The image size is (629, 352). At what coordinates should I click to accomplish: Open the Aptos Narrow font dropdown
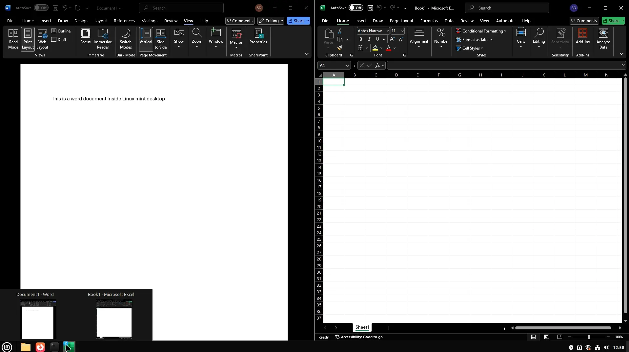[x=388, y=31]
